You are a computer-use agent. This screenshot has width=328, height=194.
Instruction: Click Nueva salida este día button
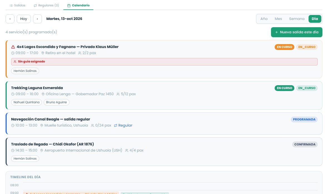pos(297,32)
